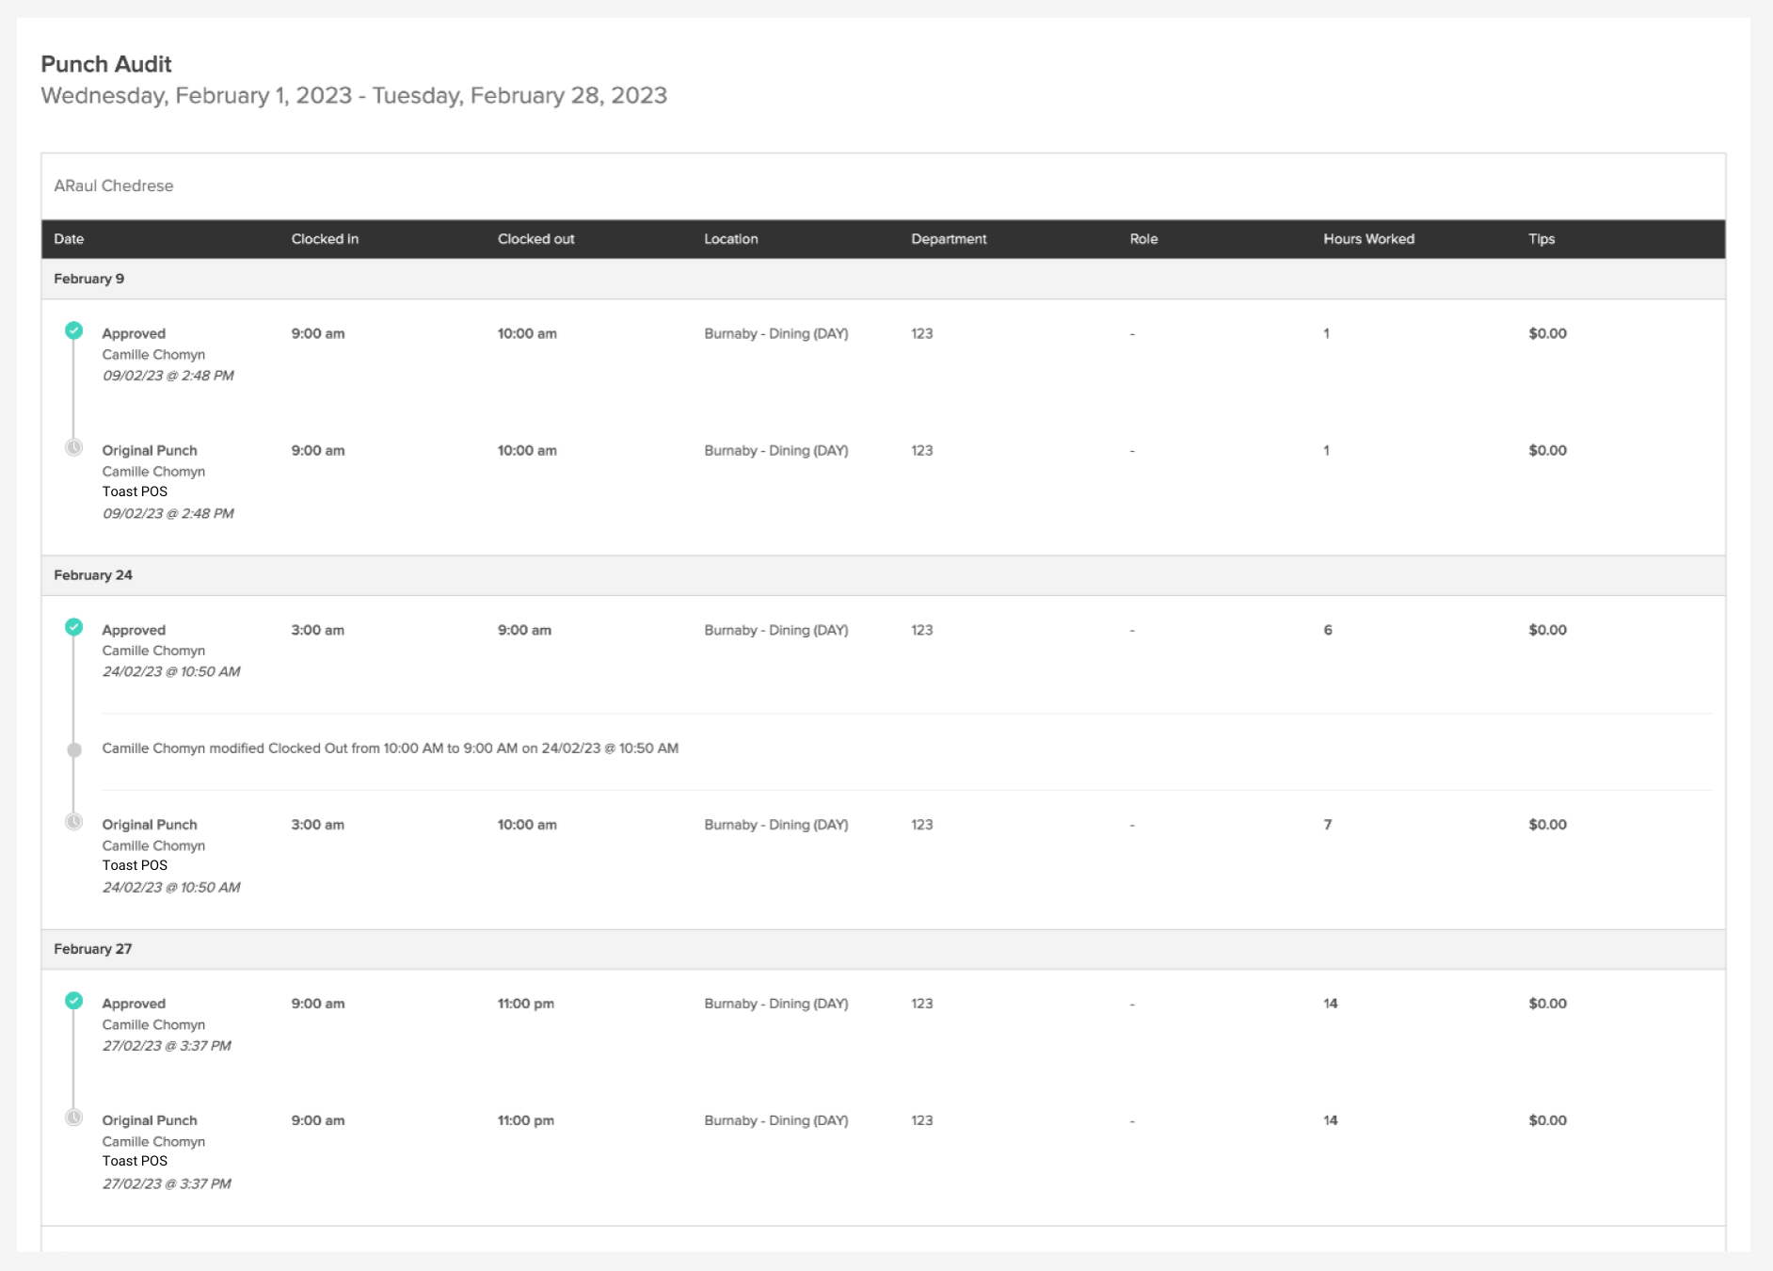The image size is (1773, 1271).
Task: Click the February 24 modification grey dot marker
Action: (74, 750)
